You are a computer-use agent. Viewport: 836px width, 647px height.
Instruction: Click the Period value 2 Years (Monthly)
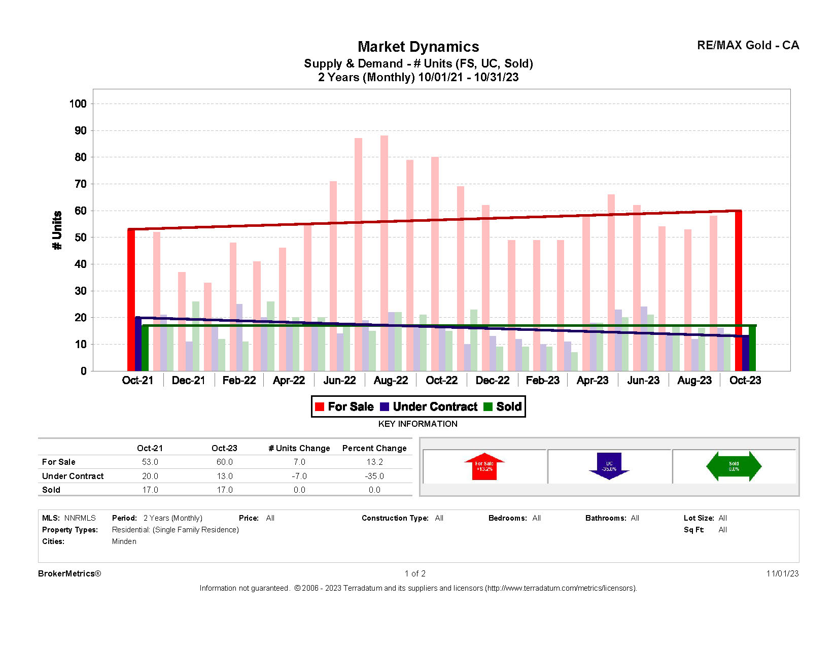pyautogui.click(x=173, y=518)
